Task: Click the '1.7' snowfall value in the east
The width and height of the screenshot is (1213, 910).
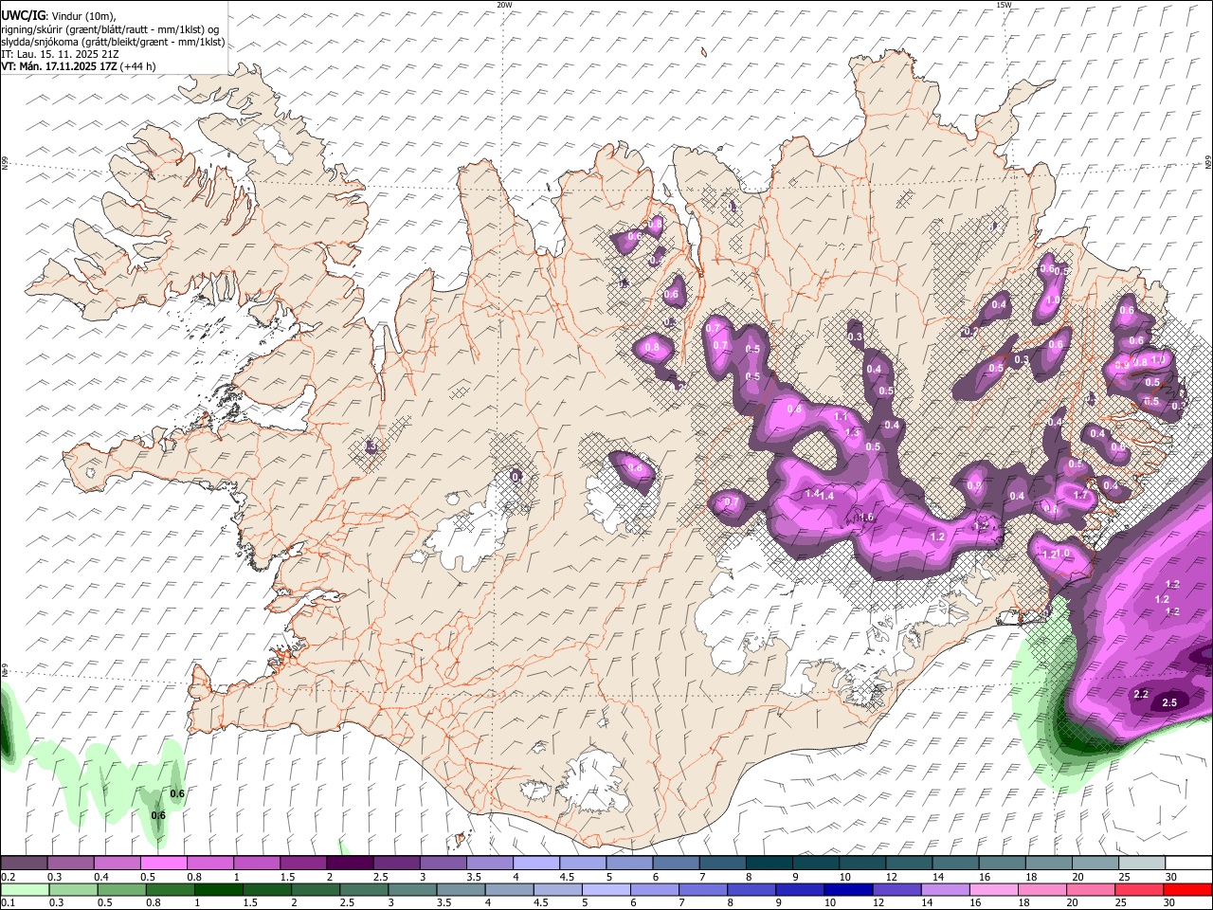Action: pos(1080,495)
